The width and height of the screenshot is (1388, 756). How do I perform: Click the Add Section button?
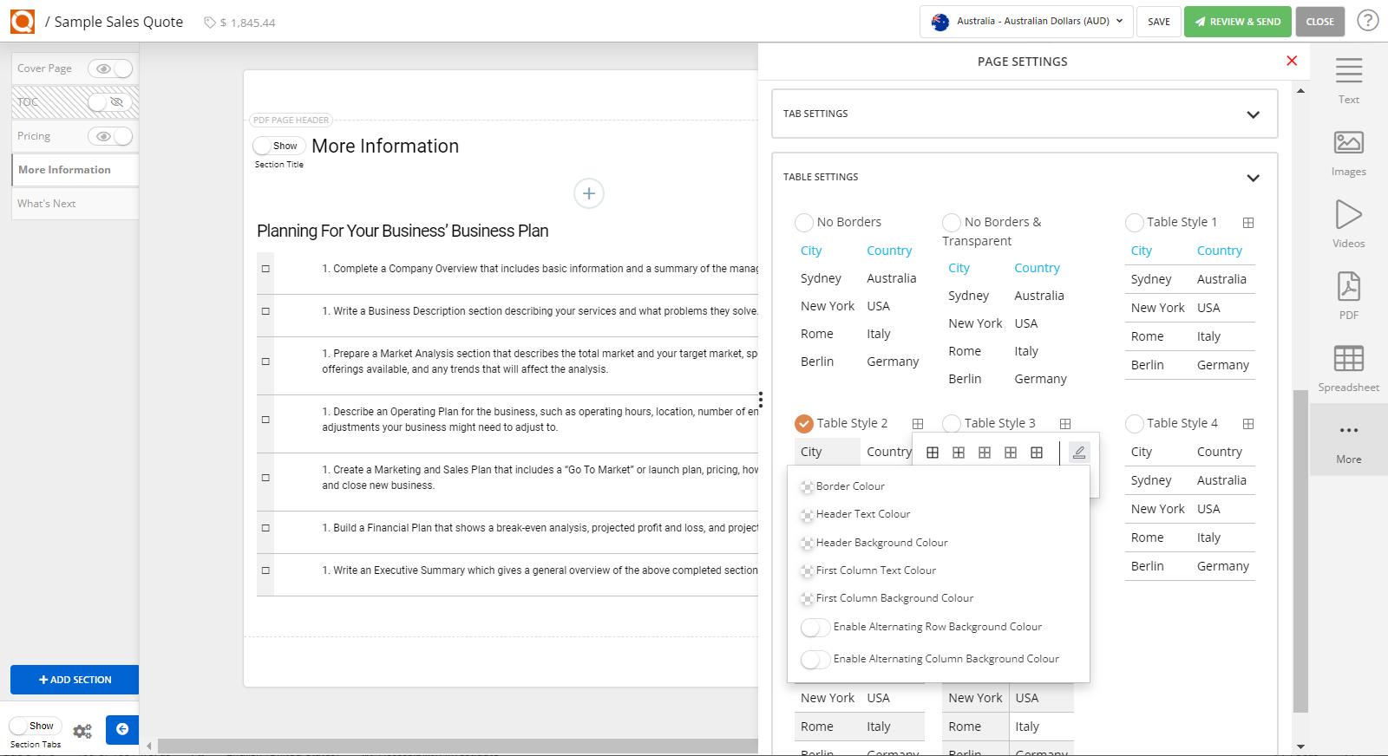75,680
